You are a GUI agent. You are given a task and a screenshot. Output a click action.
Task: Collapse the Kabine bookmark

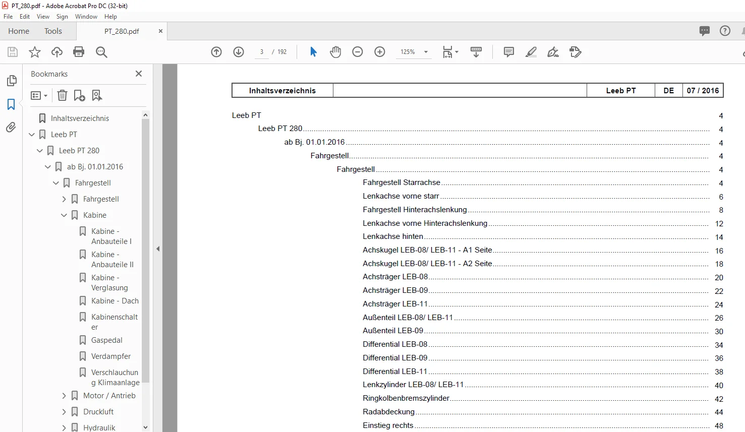coord(64,215)
